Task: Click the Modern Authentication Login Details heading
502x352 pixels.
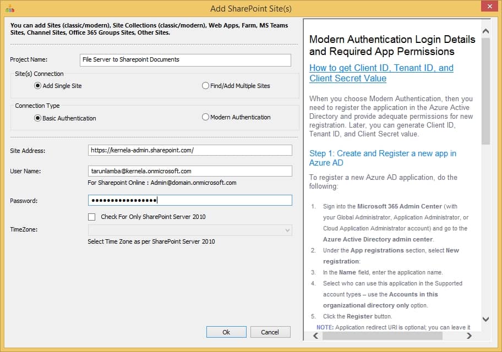Action: point(392,46)
